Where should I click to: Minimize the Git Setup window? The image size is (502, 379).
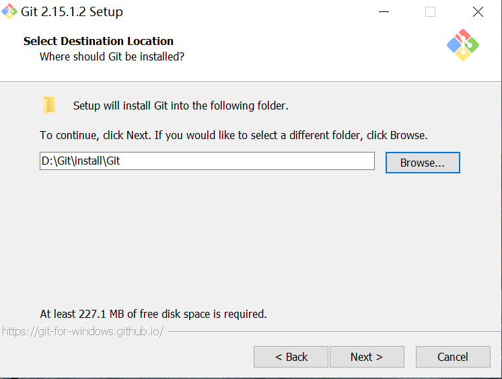pyautogui.click(x=384, y=12)
